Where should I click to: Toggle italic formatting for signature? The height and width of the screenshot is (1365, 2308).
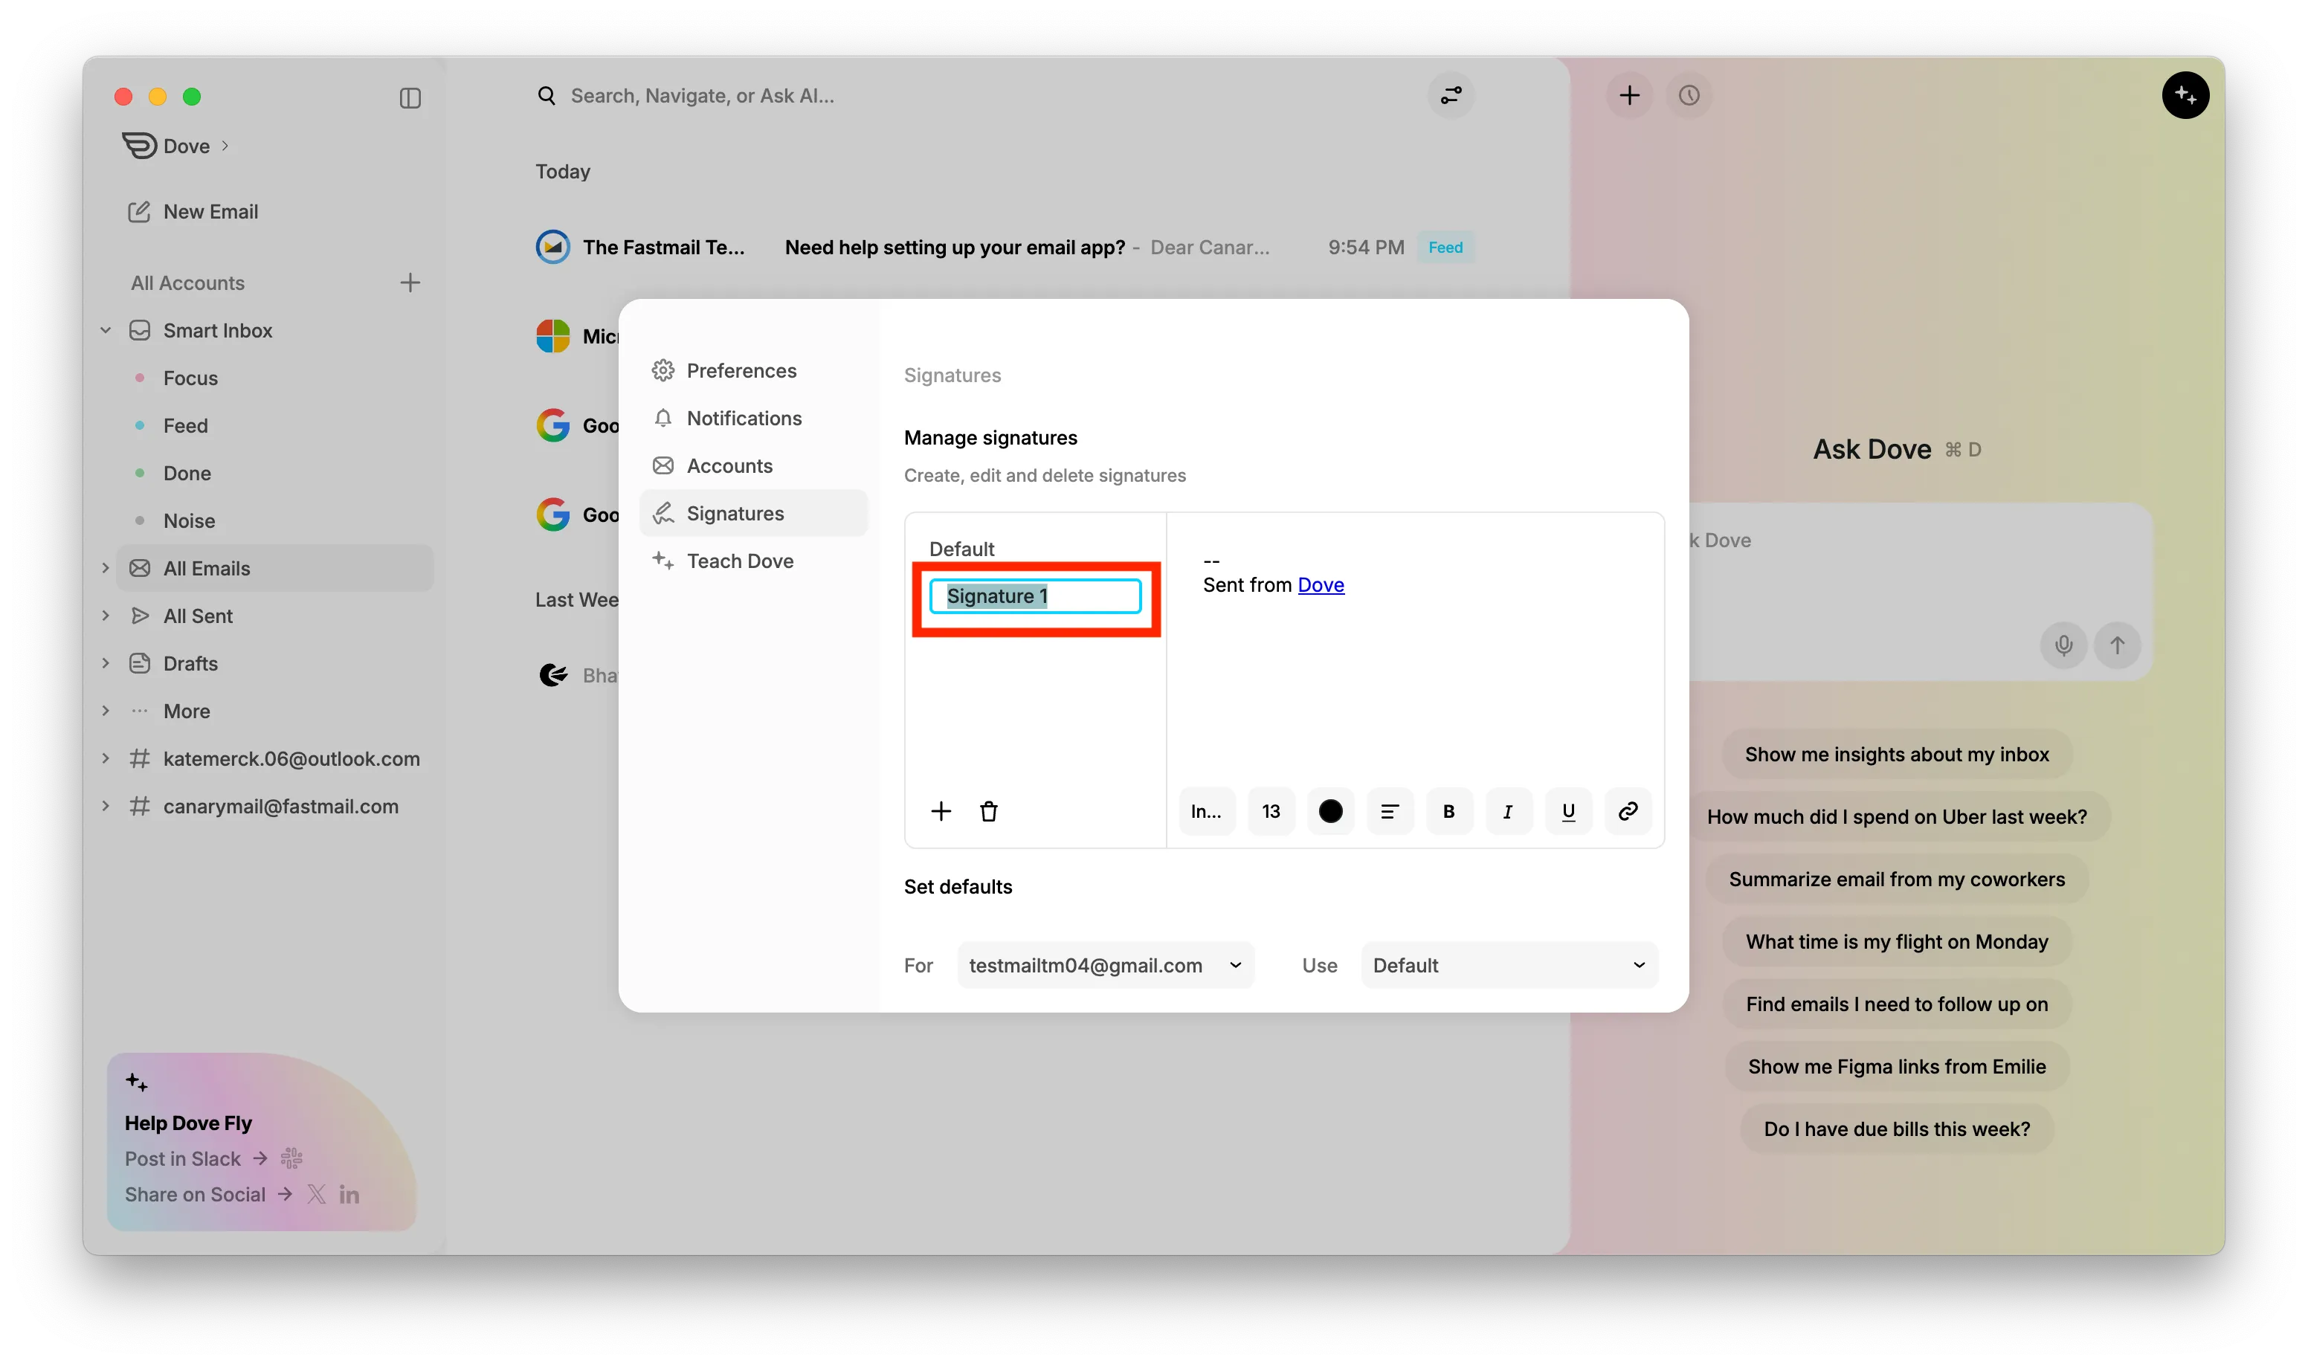click(1508, 811)
